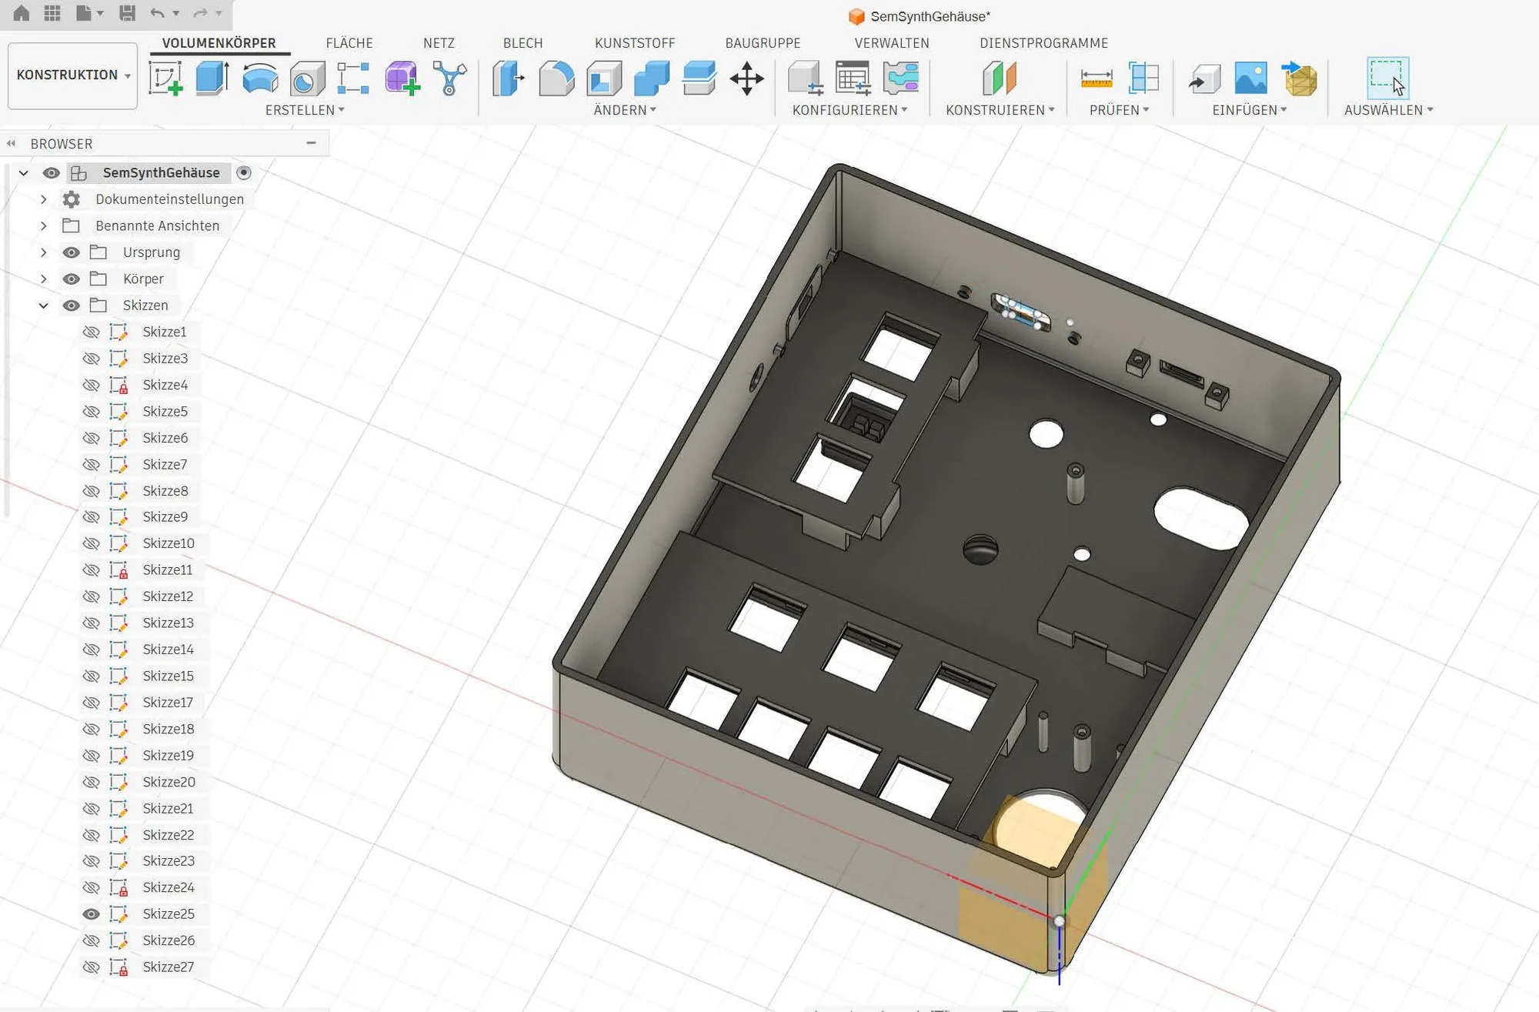Screen dimensions: 1539x1012
Task: Switch to the VERWALTEN tab
Action: [x=892, y=43]
